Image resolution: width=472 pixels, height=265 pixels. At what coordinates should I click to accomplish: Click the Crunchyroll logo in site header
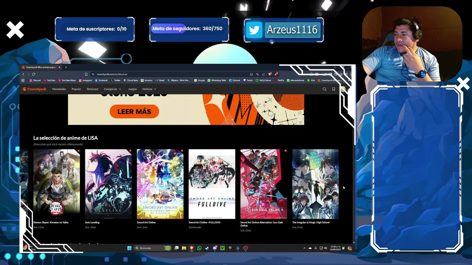tap(34, 89)
